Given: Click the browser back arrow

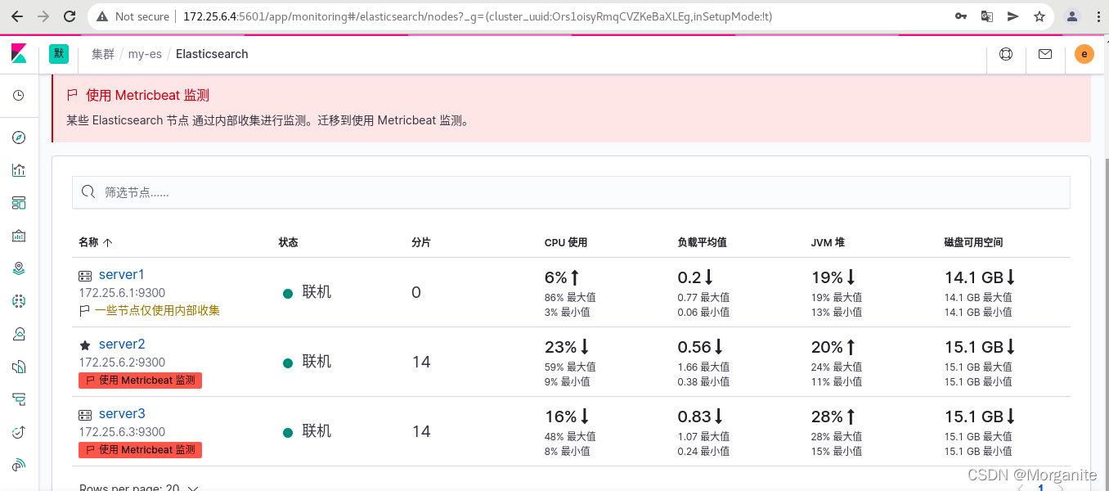Looking at the screenshot, I should click(x=18, y=16).
